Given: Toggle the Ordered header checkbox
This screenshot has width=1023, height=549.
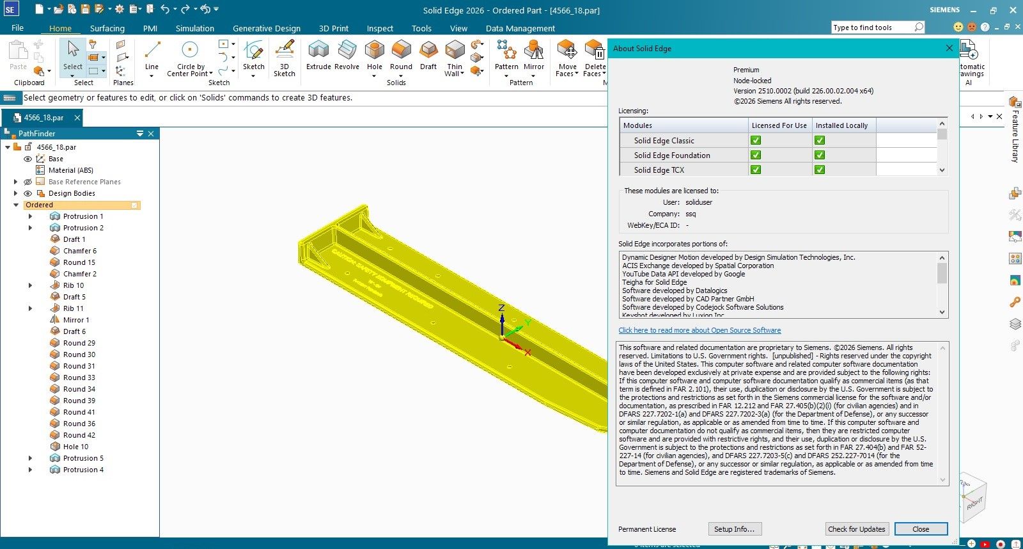Looking at the screenshot, I should (x=134, y=205).
